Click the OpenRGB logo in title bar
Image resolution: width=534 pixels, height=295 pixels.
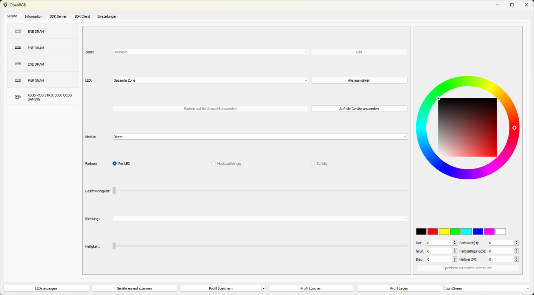(5, 5)
